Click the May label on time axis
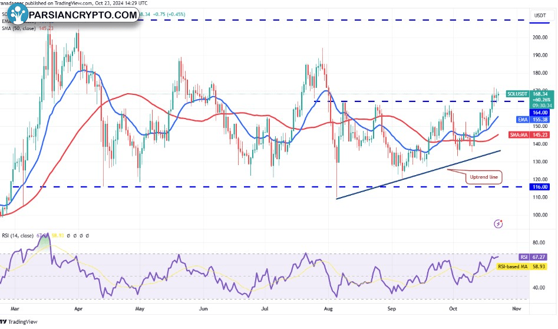The image size is (558, 329). point(140,309)
